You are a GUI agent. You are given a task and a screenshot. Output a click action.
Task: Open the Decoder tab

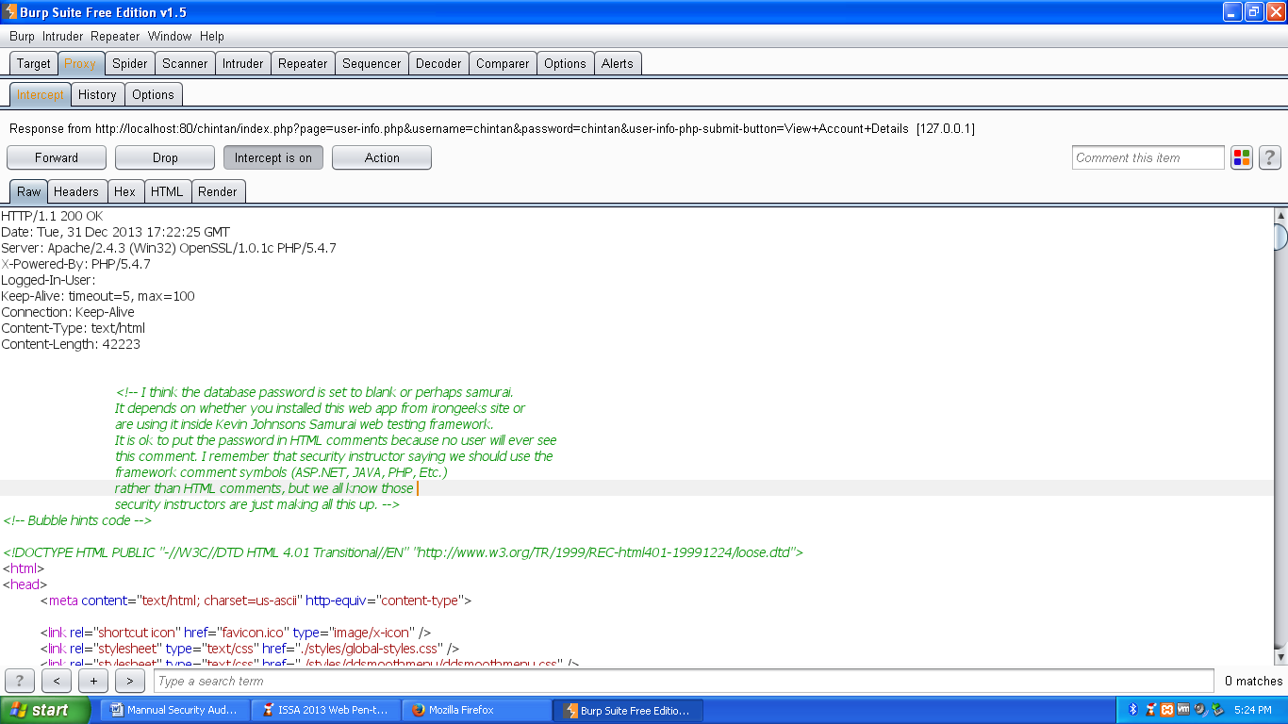pos(439,63)
